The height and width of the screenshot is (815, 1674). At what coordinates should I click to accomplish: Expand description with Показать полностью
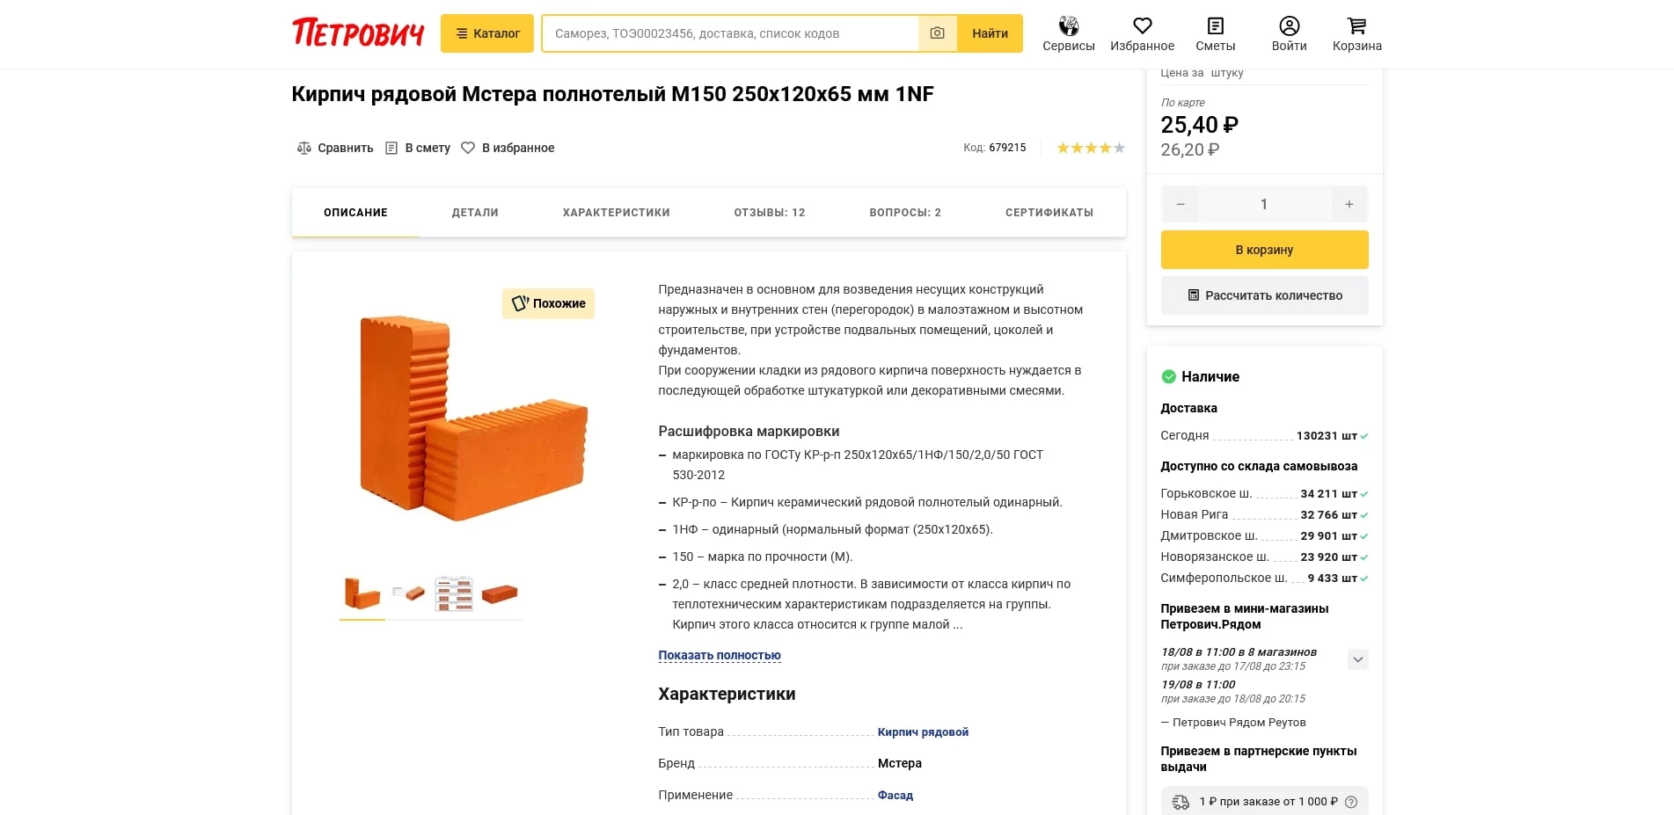coord(719,655)
